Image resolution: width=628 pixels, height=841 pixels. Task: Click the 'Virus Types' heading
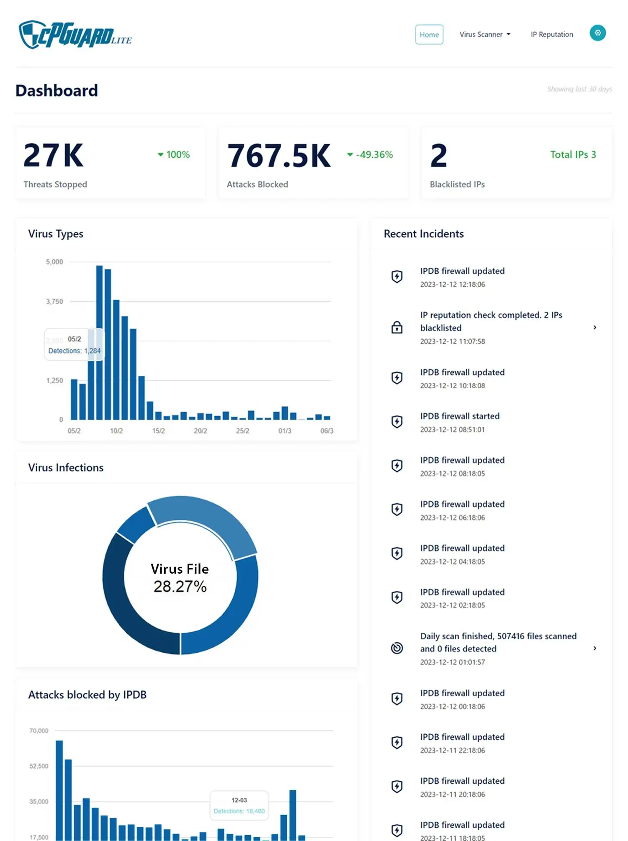click(x=56, y=233)
